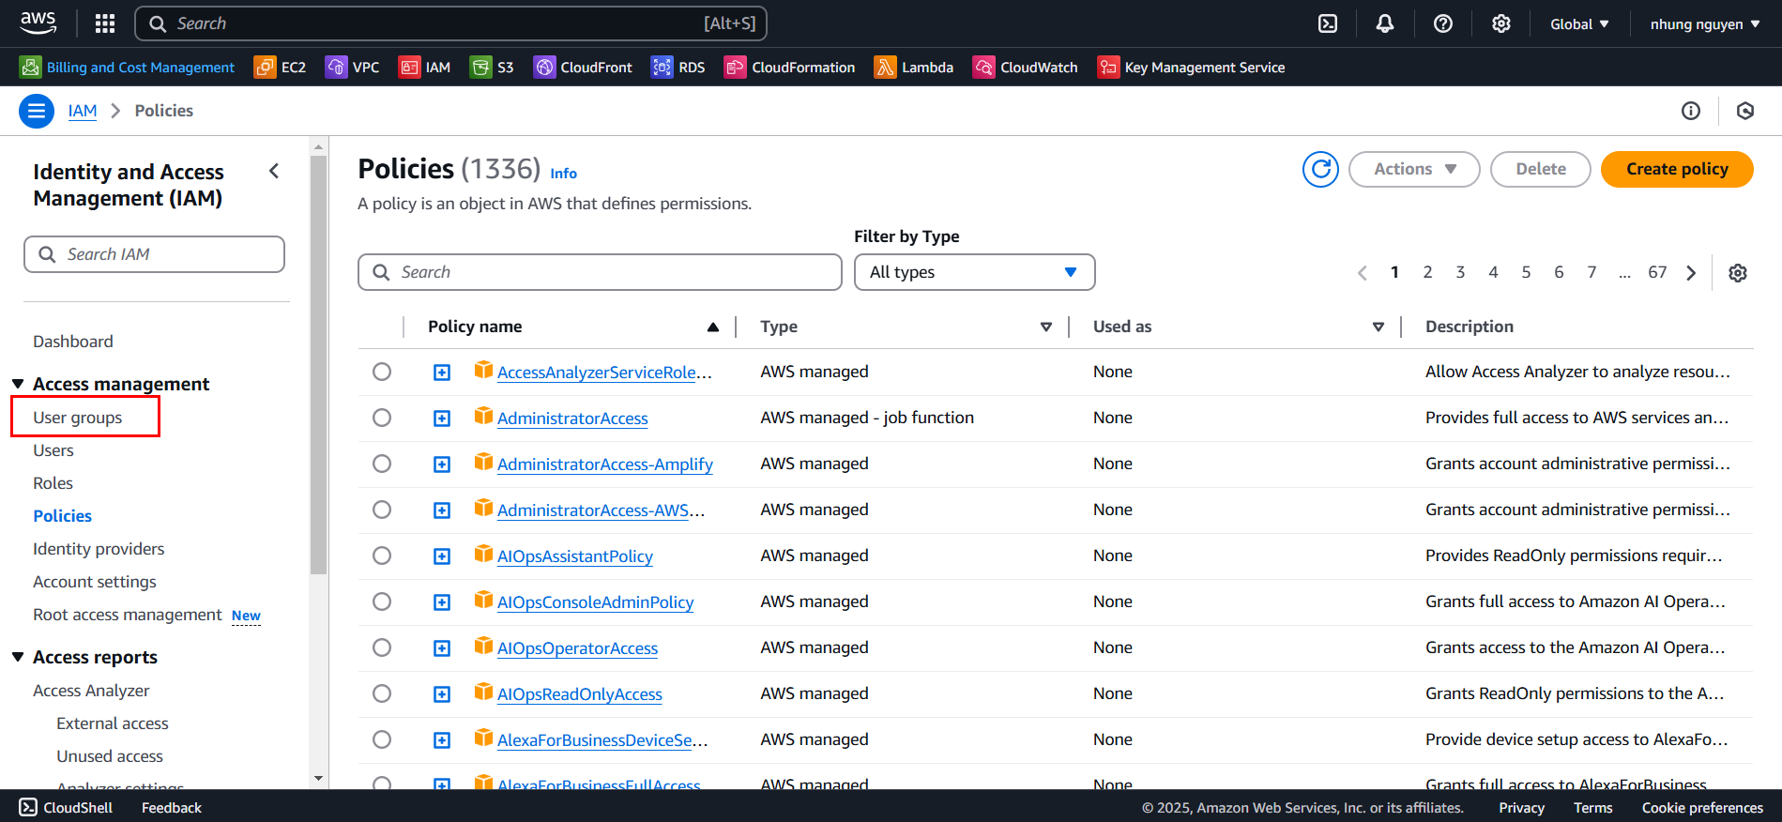Open the EC2 shortcut icon

tap(265, 68)
